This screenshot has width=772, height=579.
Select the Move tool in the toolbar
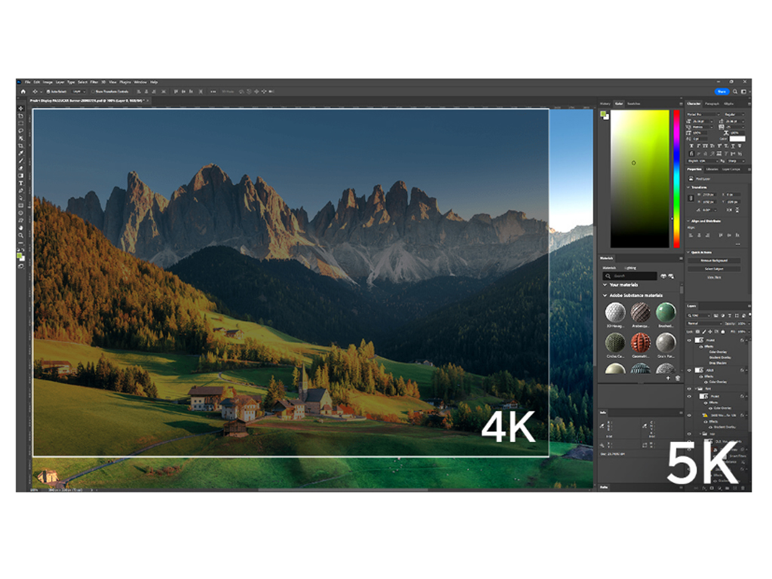21,109
